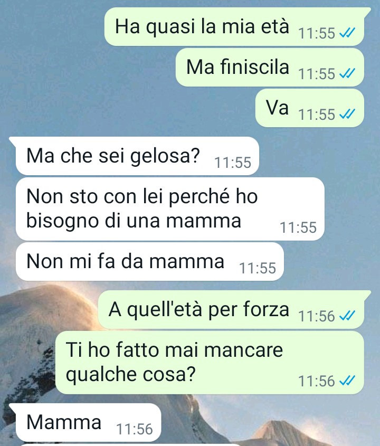This screenshot has height=446, width=380.
Task: Select 'Ti ho fatto mai mancare qualche cosa?' bubble
Action: (210, 363)
